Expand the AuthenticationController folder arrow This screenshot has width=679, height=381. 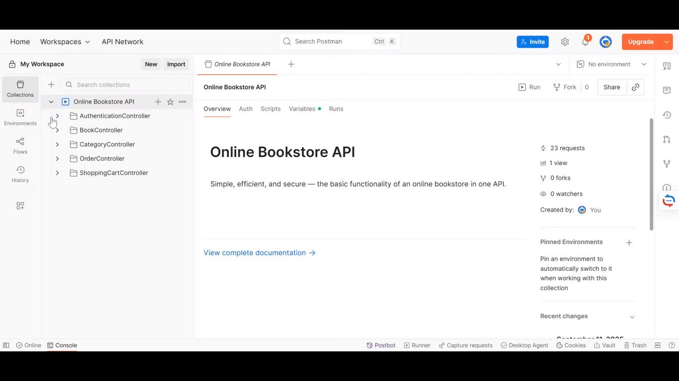click(x=57, y=116)
